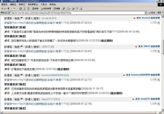This screenshot has width=164, height=114.
Task: Click rating cloud icon in howmuch66869099 row
Action: 21,75
